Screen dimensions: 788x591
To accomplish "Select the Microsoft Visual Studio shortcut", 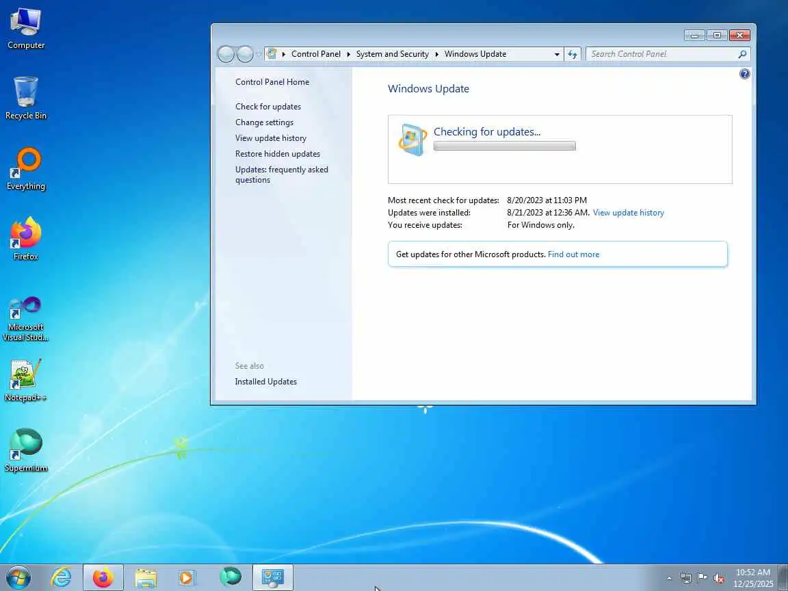I will [x=25, y=319].
